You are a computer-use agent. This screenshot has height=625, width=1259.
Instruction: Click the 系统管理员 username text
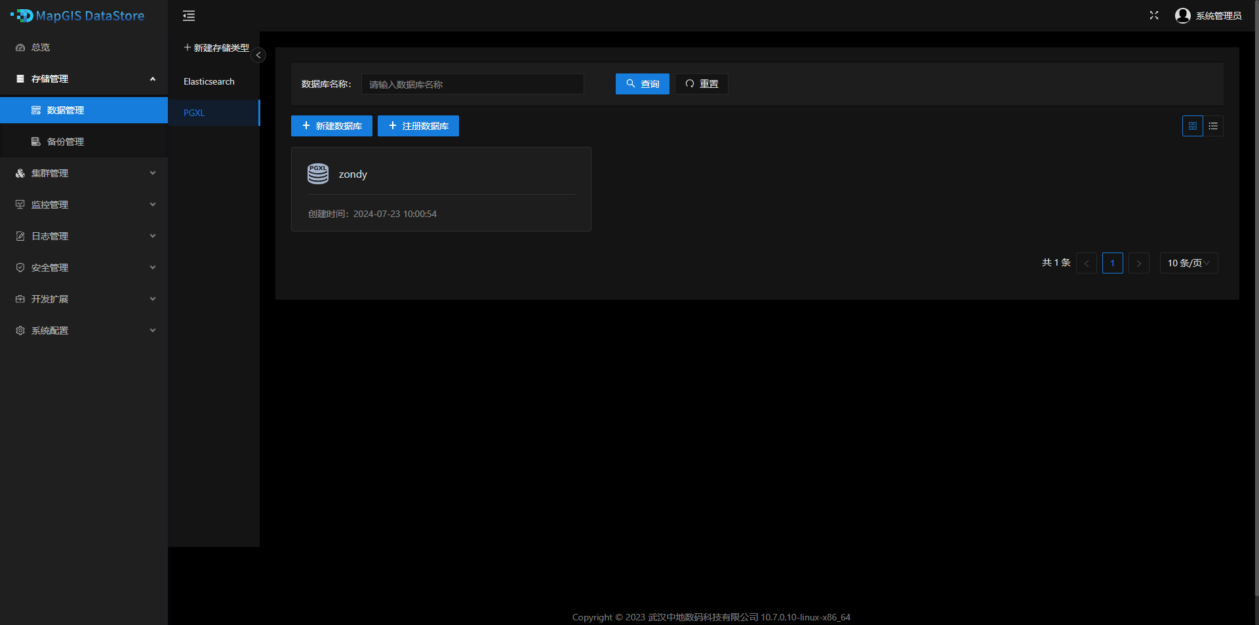point(1219,16)
